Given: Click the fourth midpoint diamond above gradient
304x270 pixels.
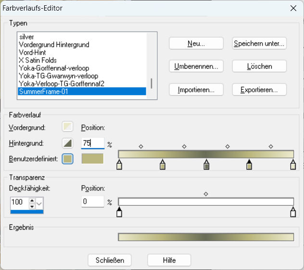Looking at the screenshot, I should pyautogui.click(x=271, y=147).
